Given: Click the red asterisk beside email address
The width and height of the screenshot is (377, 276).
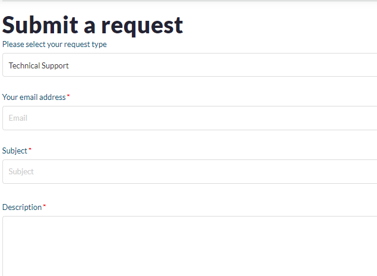Looking at the screenshot, I should point(68,96).
